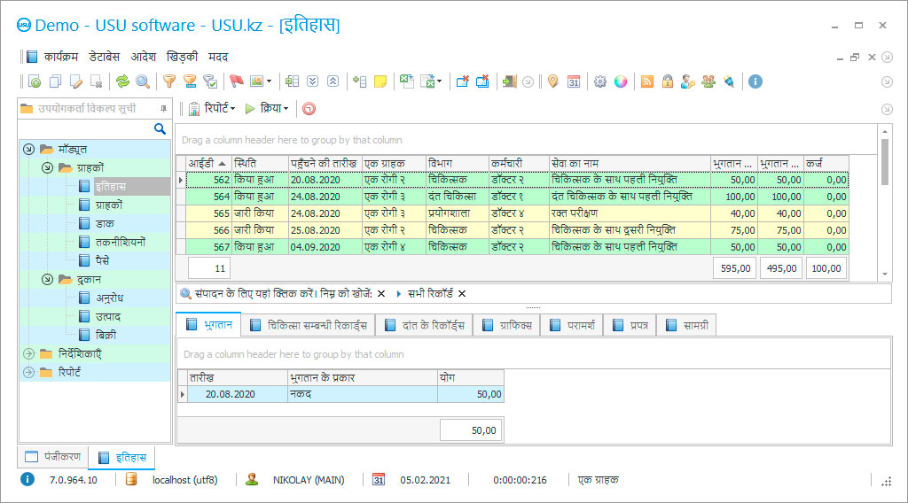Open the magnifier Search icon in toolbar
Image resolution: width=908 pixels, height=503 pixels.
pyautogui.click(x=142, y=81)
